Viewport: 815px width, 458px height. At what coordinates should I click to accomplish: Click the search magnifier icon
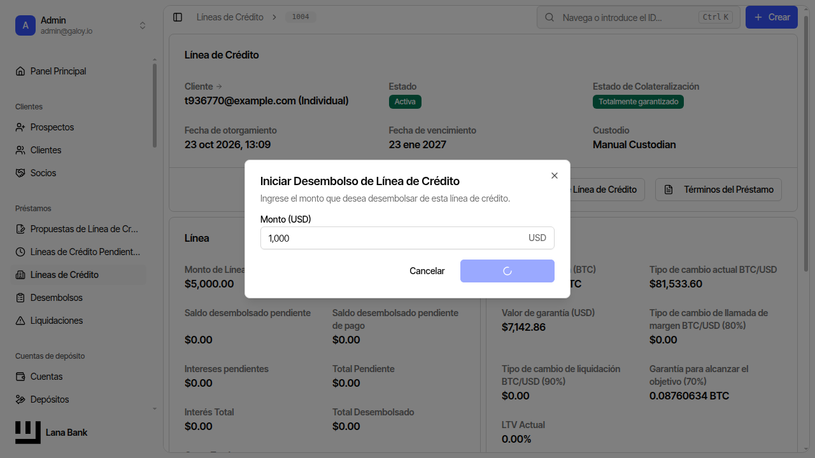549,17
